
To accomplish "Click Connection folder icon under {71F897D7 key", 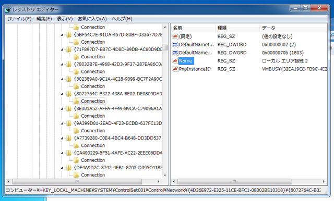I will click(x=76, y=57).
